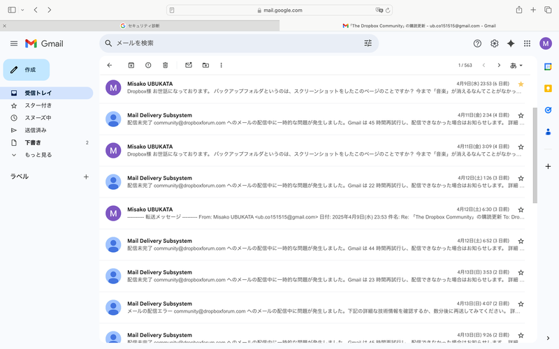The image size is (559, 349).
Task: Open the Google apps grid
Action: click(527, 43)
